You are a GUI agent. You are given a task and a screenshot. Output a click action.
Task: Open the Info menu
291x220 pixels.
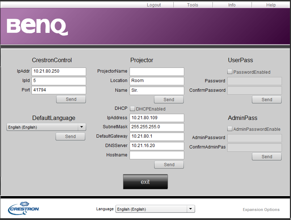click(x=232, y=5)
